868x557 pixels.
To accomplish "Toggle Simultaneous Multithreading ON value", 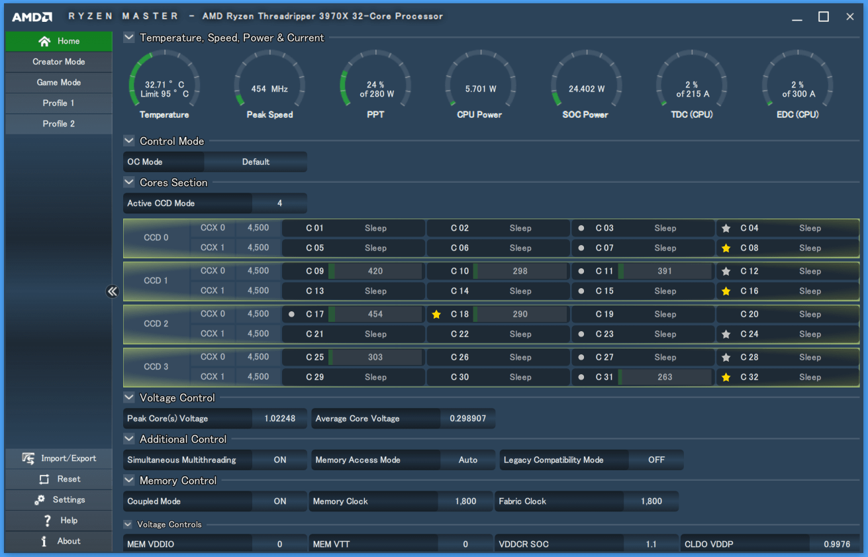I will tap(280, 460).
